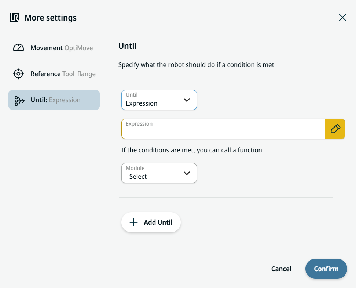This screenshot has width=356, height=288.
Task: Switch to the Reference Tool_flange section
Action: [54, 74]
